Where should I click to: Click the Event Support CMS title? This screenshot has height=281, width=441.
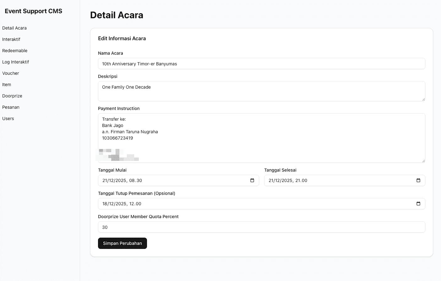pyautogui.click(x=34, y=11)
